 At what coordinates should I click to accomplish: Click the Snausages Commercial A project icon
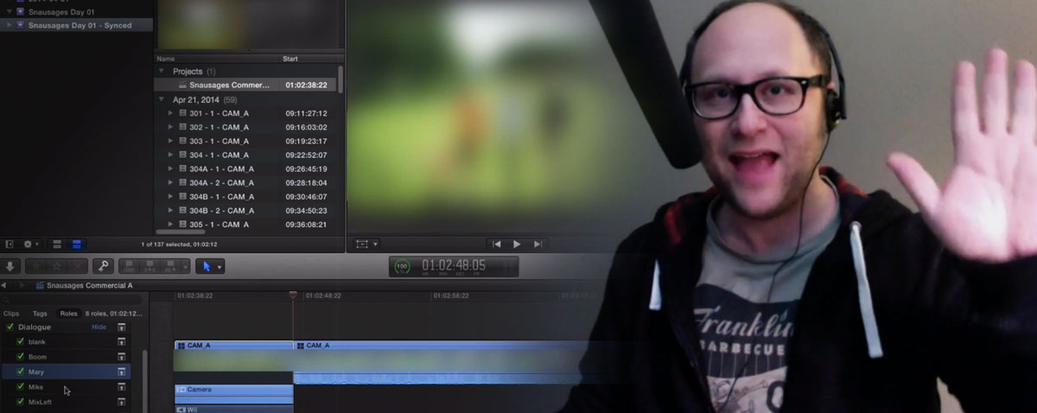tap(41, 285)
